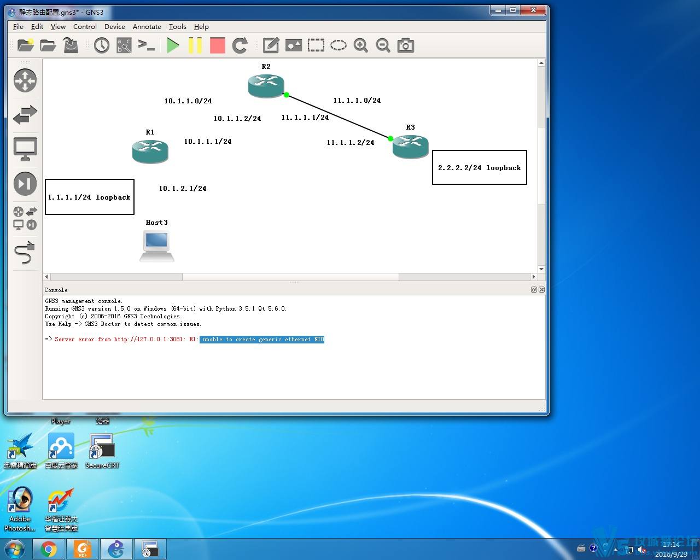The image size is (700, 560).
Task: Browse all devices sidebar icon
Action: [x=25, y=218]
